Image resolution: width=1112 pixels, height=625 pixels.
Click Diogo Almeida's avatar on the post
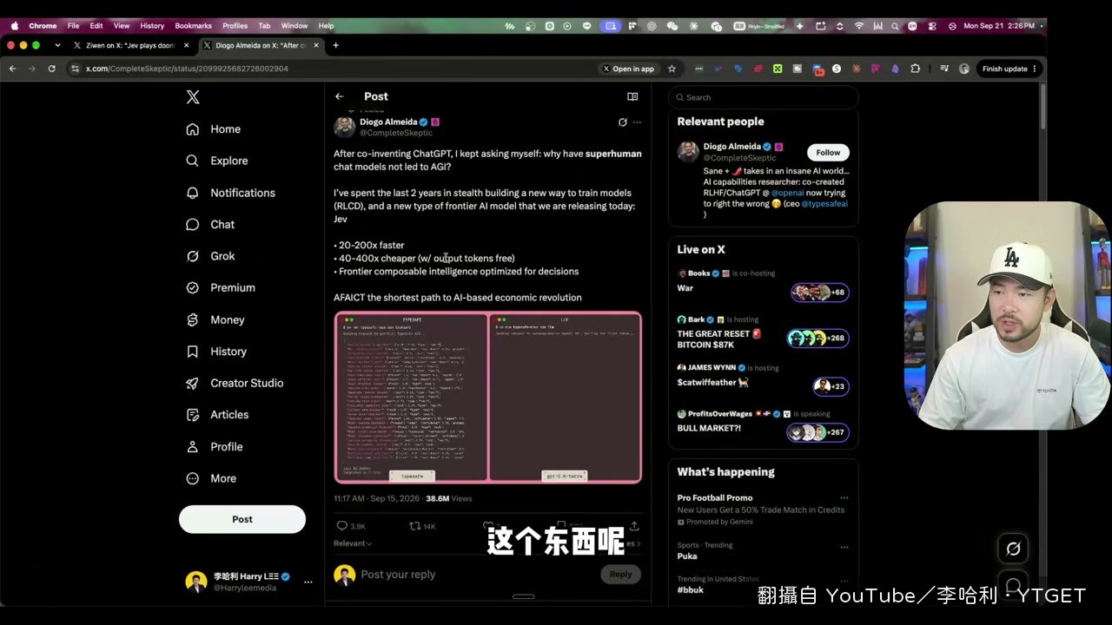coord(345,128)
